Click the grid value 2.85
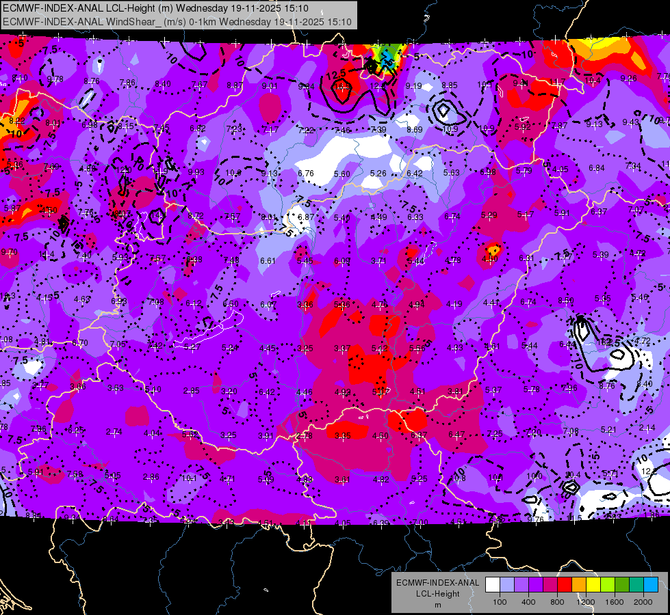The width and height of the screenshot is (670, 615). tap(192, 390)
